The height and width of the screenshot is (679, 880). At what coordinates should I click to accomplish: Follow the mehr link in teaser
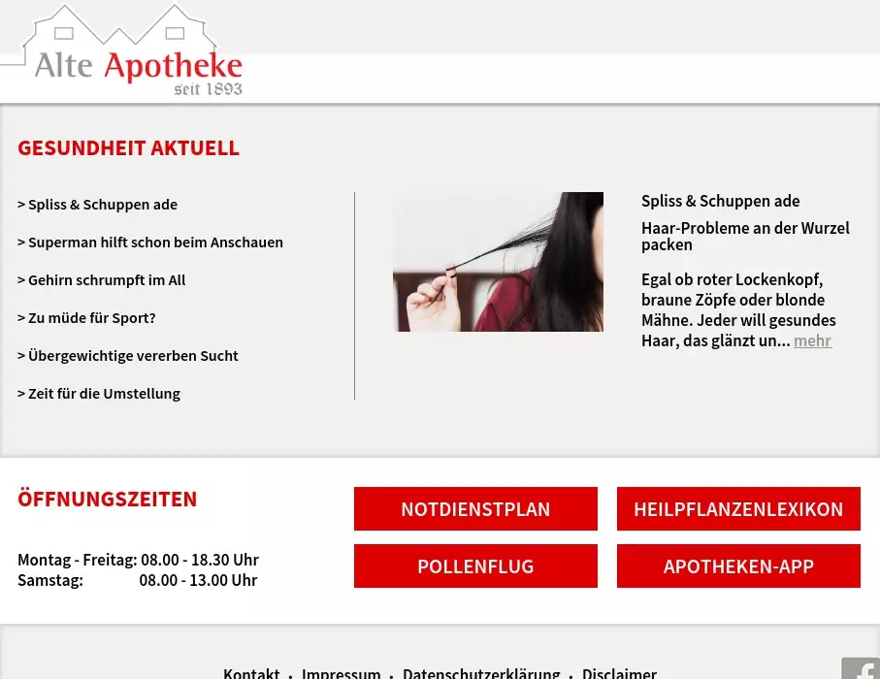[812, 340]
